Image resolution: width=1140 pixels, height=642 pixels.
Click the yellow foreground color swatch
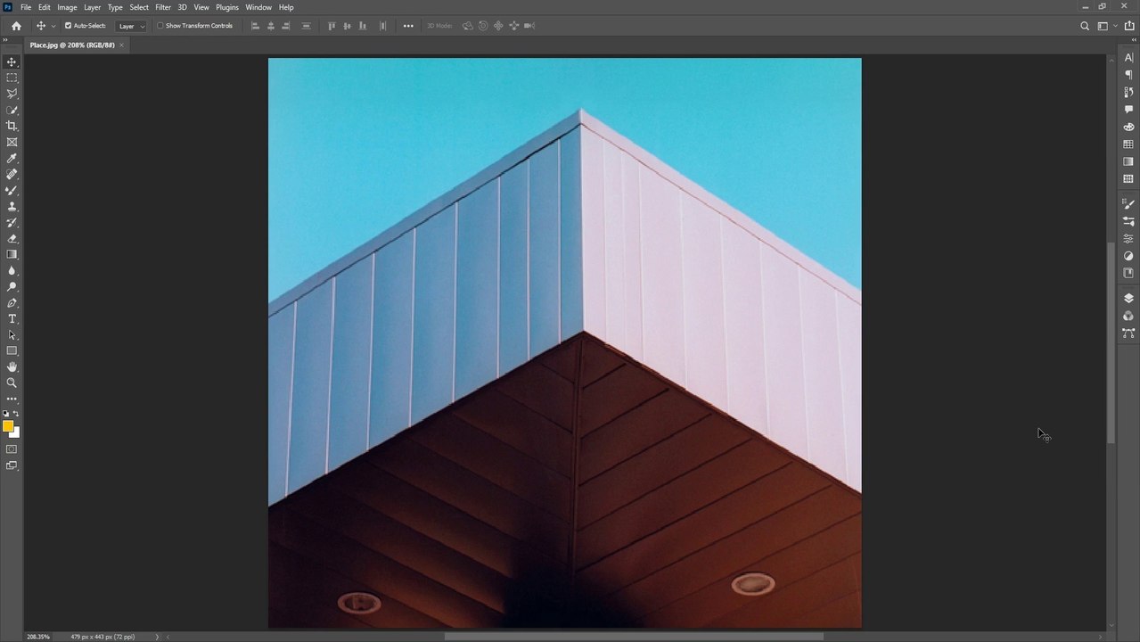pyautogui.click(x=7, y=426)
